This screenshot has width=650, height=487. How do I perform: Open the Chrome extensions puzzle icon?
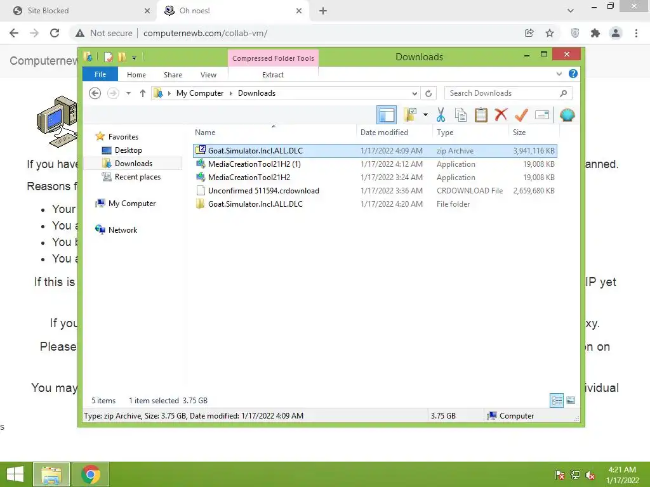(x=595, y=33)
